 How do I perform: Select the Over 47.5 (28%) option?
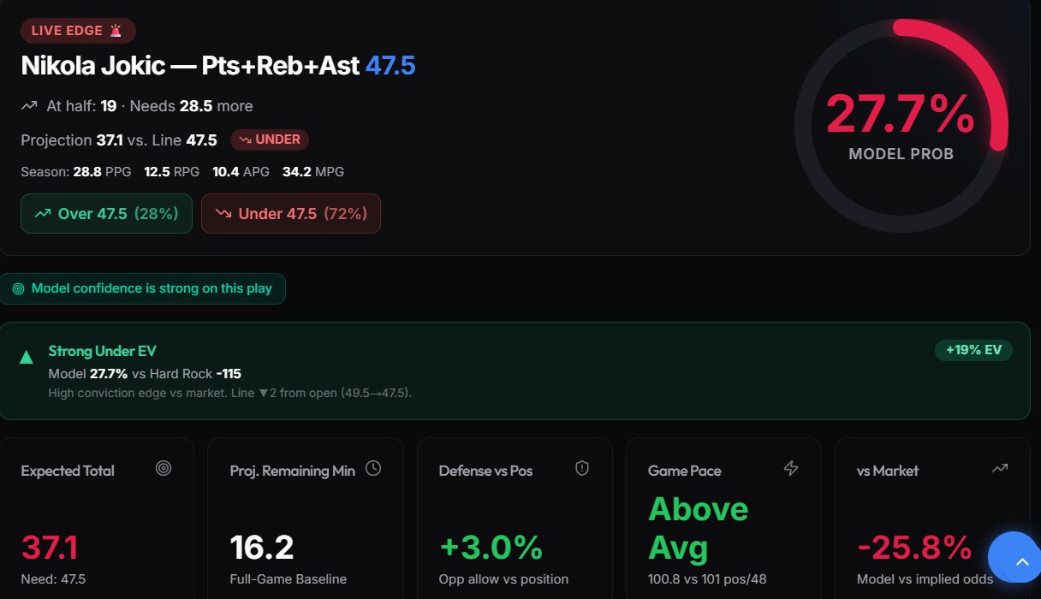[x=106, y=214]
